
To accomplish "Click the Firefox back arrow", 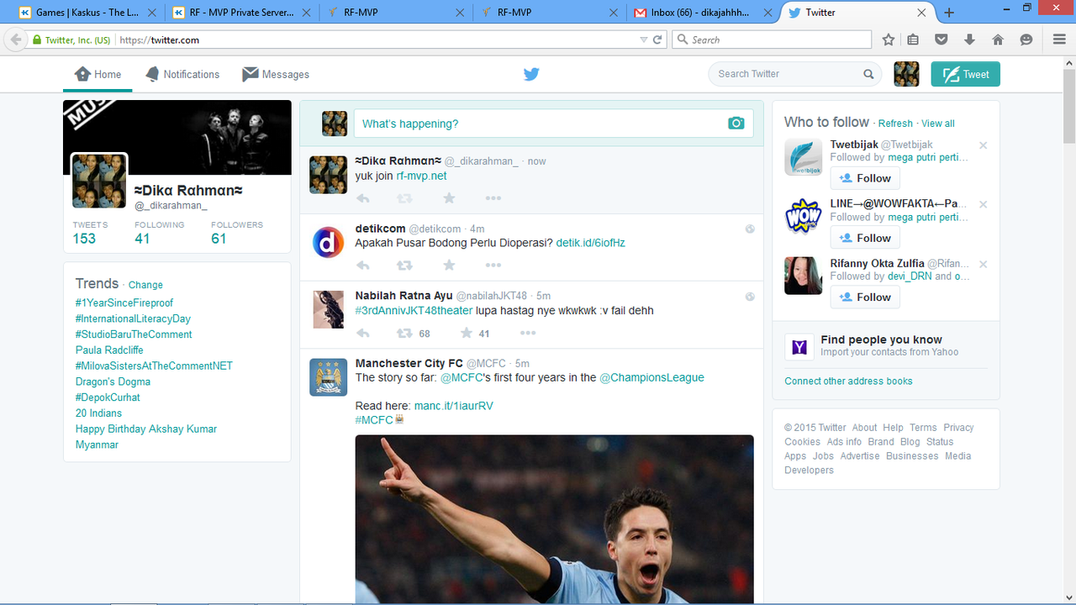I will coord(15,39).
